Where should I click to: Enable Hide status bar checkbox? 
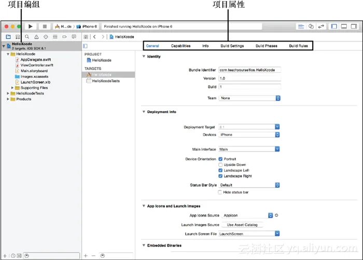(x=220, y=192)
